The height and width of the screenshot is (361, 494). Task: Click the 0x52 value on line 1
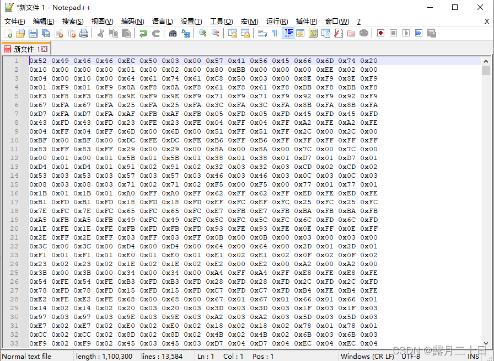pyautogui.click(x=38, y=61)
